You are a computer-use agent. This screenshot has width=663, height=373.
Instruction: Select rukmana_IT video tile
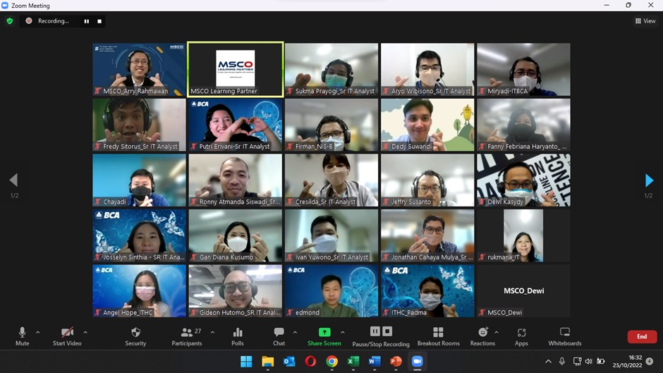(x=523, y=236)
